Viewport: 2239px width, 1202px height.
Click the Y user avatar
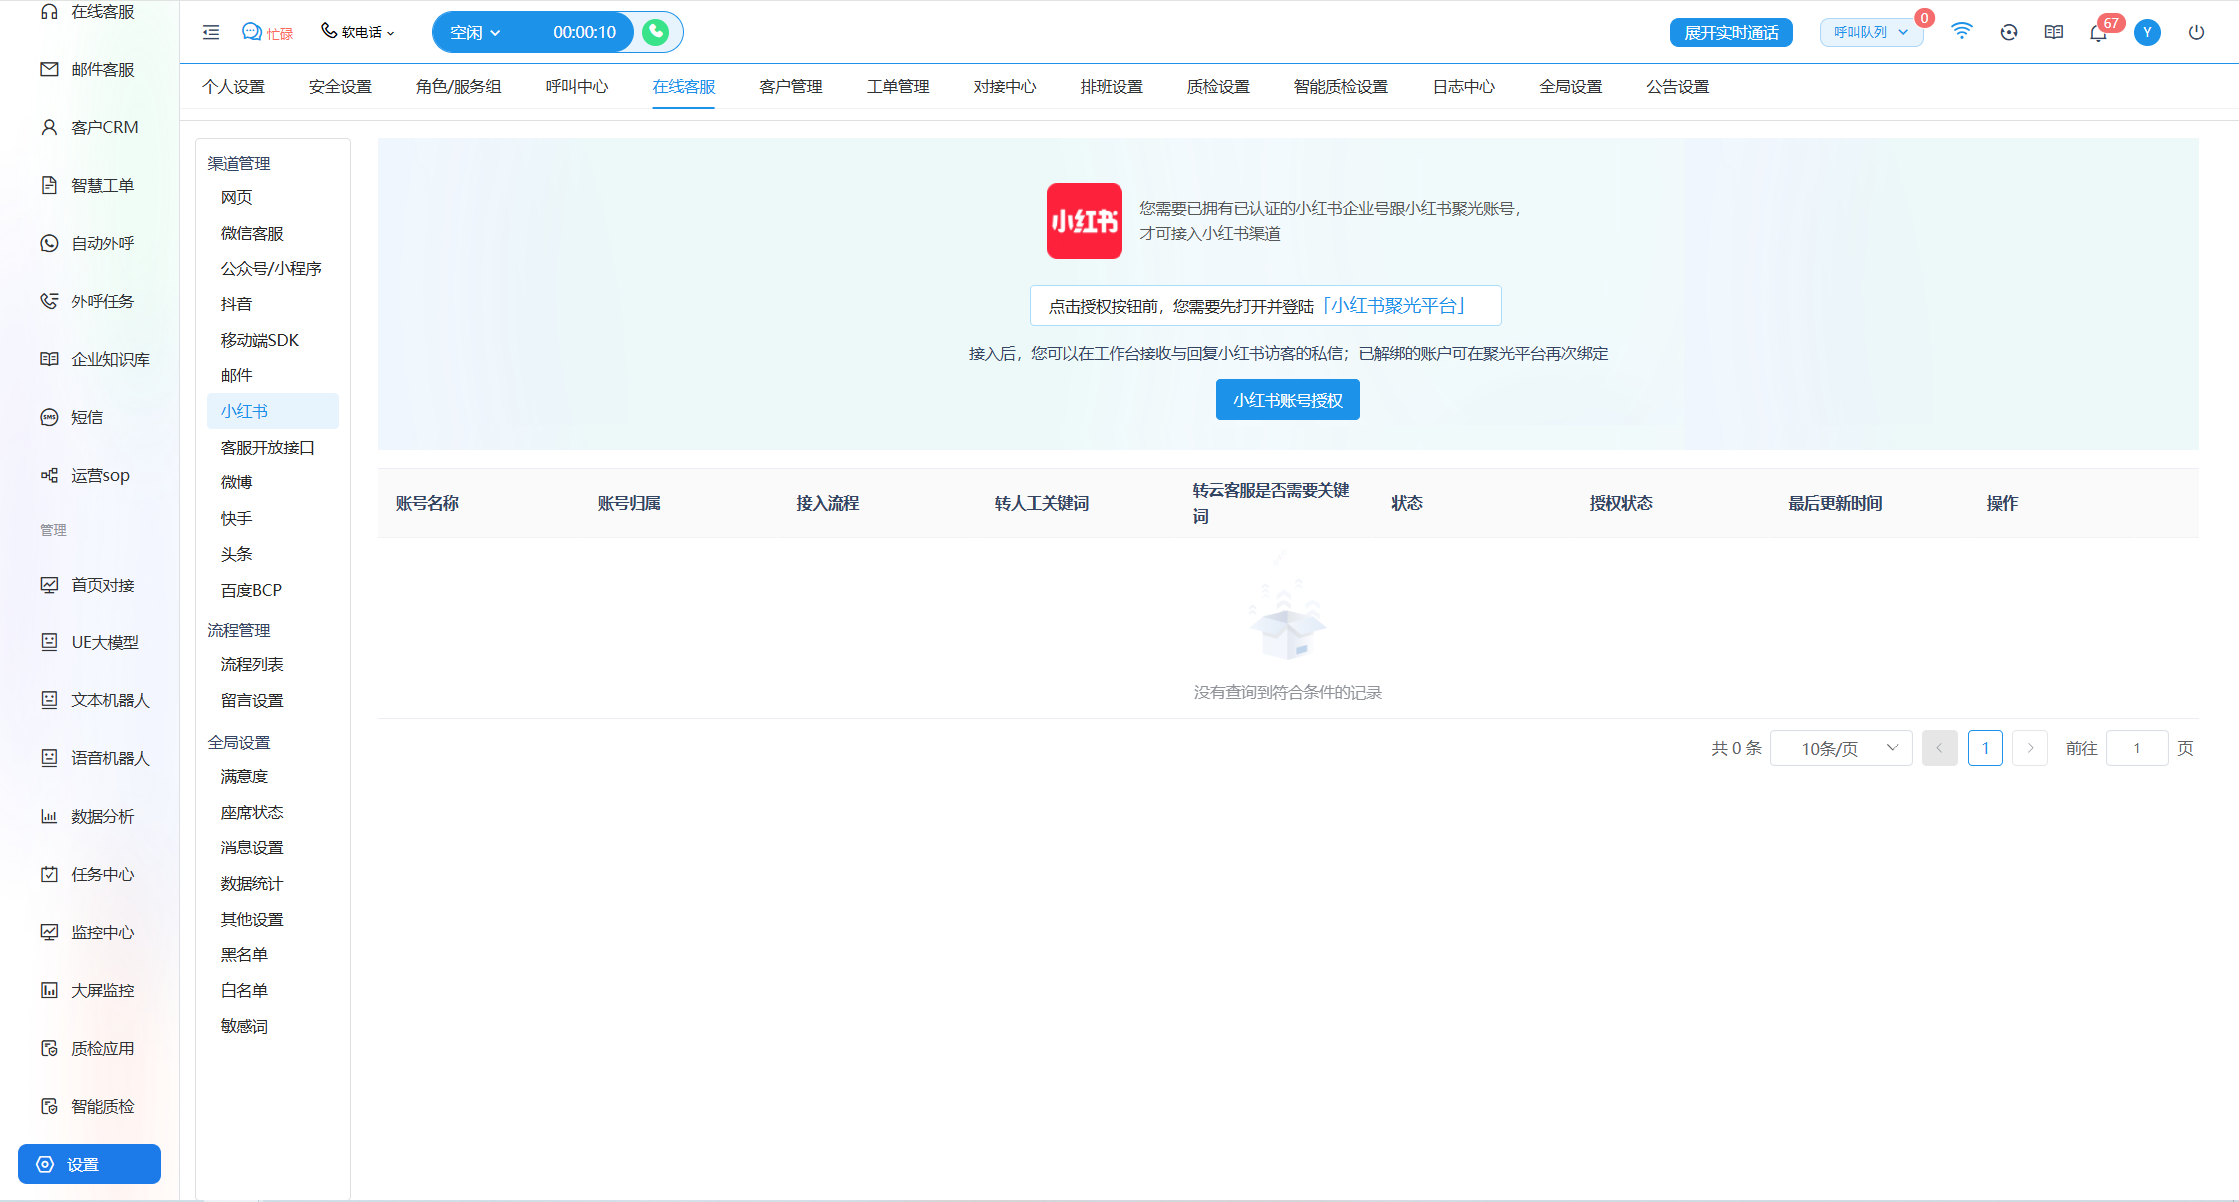(2147, 32)
